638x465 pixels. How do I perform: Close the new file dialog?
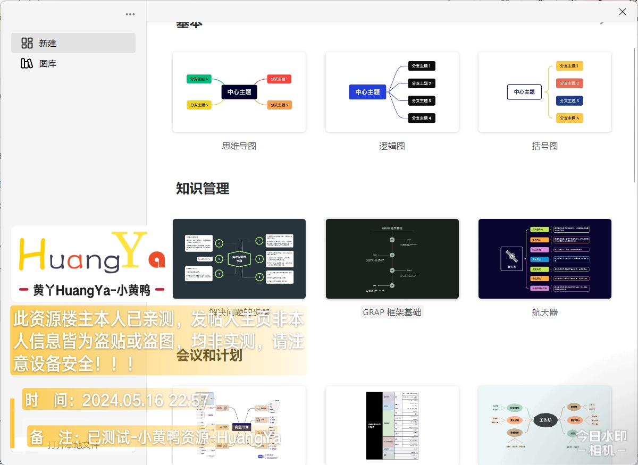click(x=623, y=12)
